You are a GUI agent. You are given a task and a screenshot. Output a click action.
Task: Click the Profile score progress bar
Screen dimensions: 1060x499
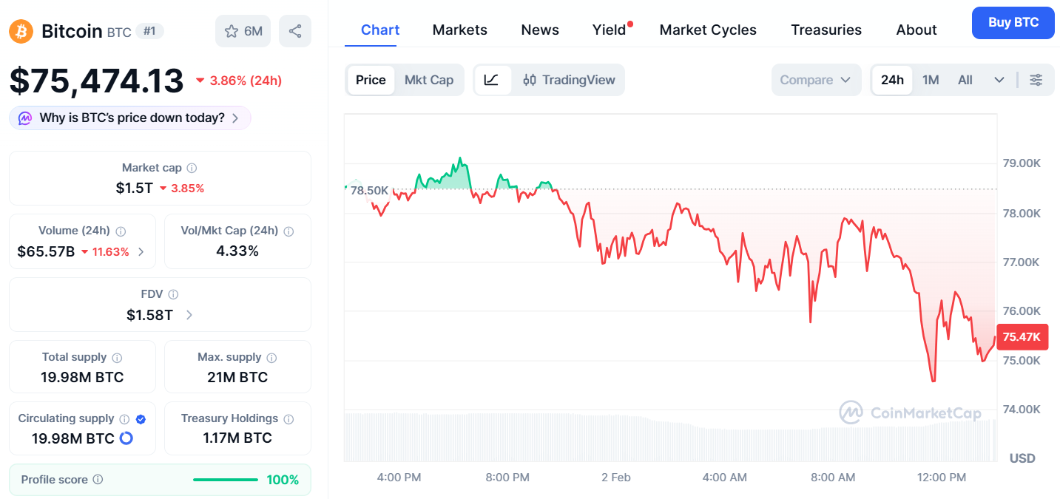coord(226,480)
